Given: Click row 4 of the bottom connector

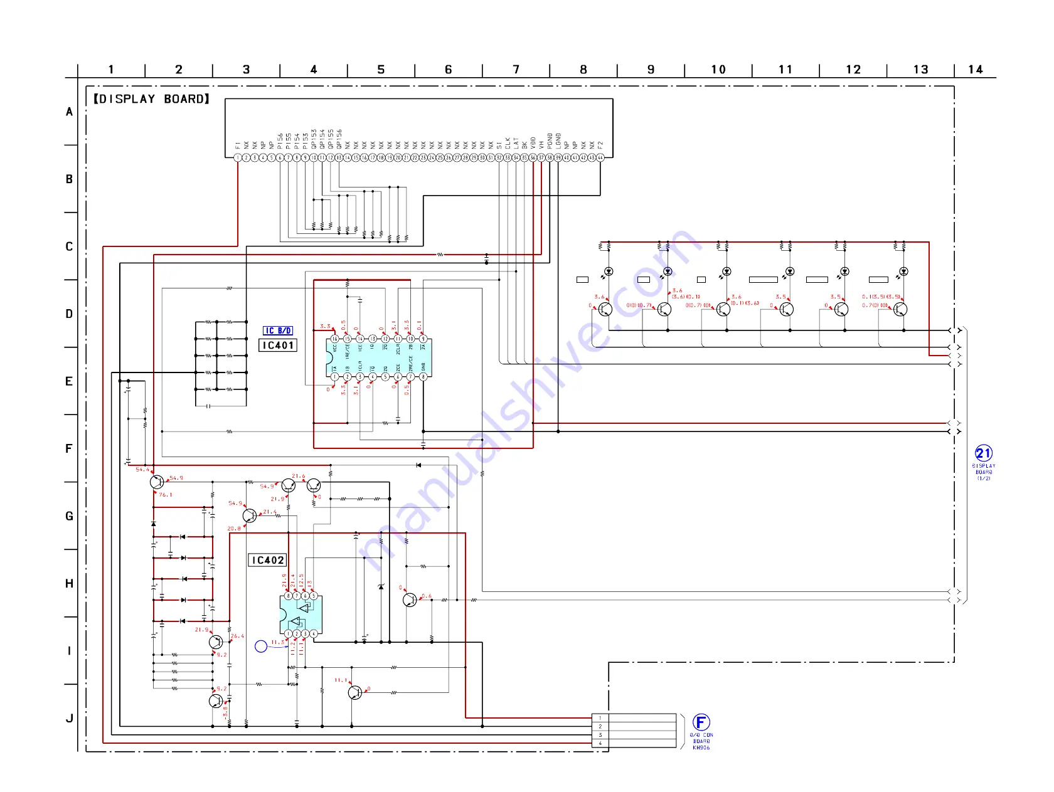Looking at the screenshot, I should click(x=634, y=743).
